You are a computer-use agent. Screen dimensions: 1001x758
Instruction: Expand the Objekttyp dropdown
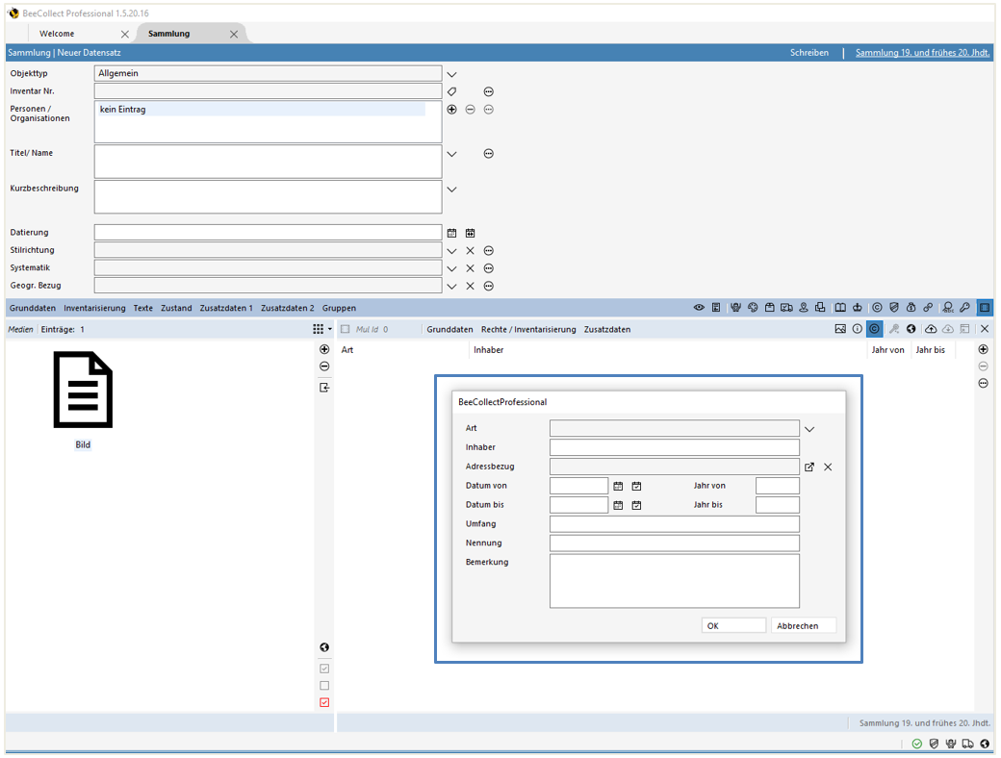click(x=451, y=74)
